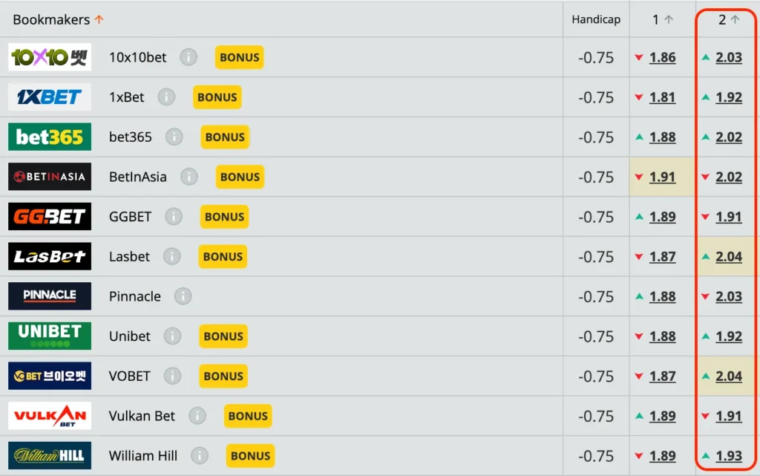Claim the BONUS for Lasbet
Viewport: 760px width, 476px height.
tap(223, 256)
